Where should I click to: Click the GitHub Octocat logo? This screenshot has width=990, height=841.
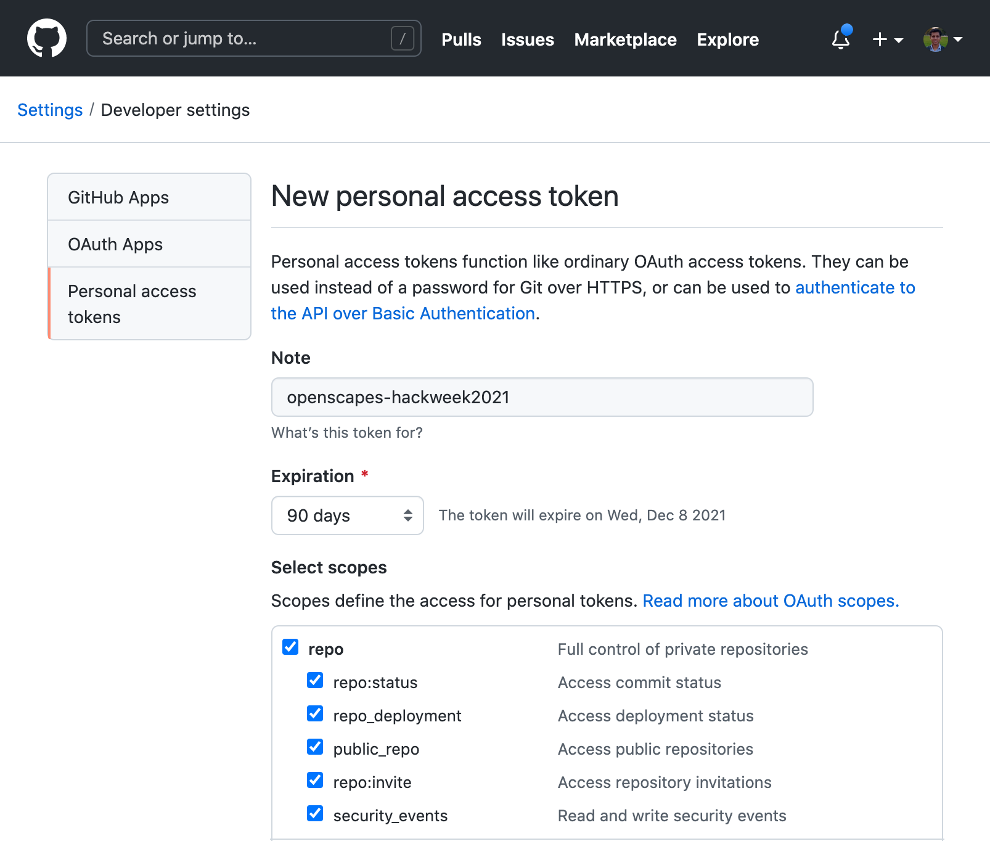click(x=47, y=38)
